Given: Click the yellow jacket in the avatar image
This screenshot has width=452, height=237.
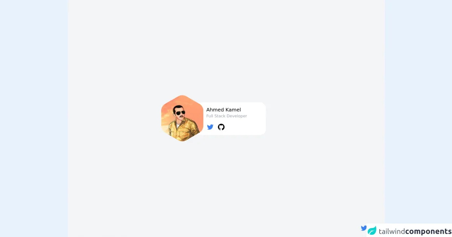Looking at the screenshot, I should coord(184,130).
